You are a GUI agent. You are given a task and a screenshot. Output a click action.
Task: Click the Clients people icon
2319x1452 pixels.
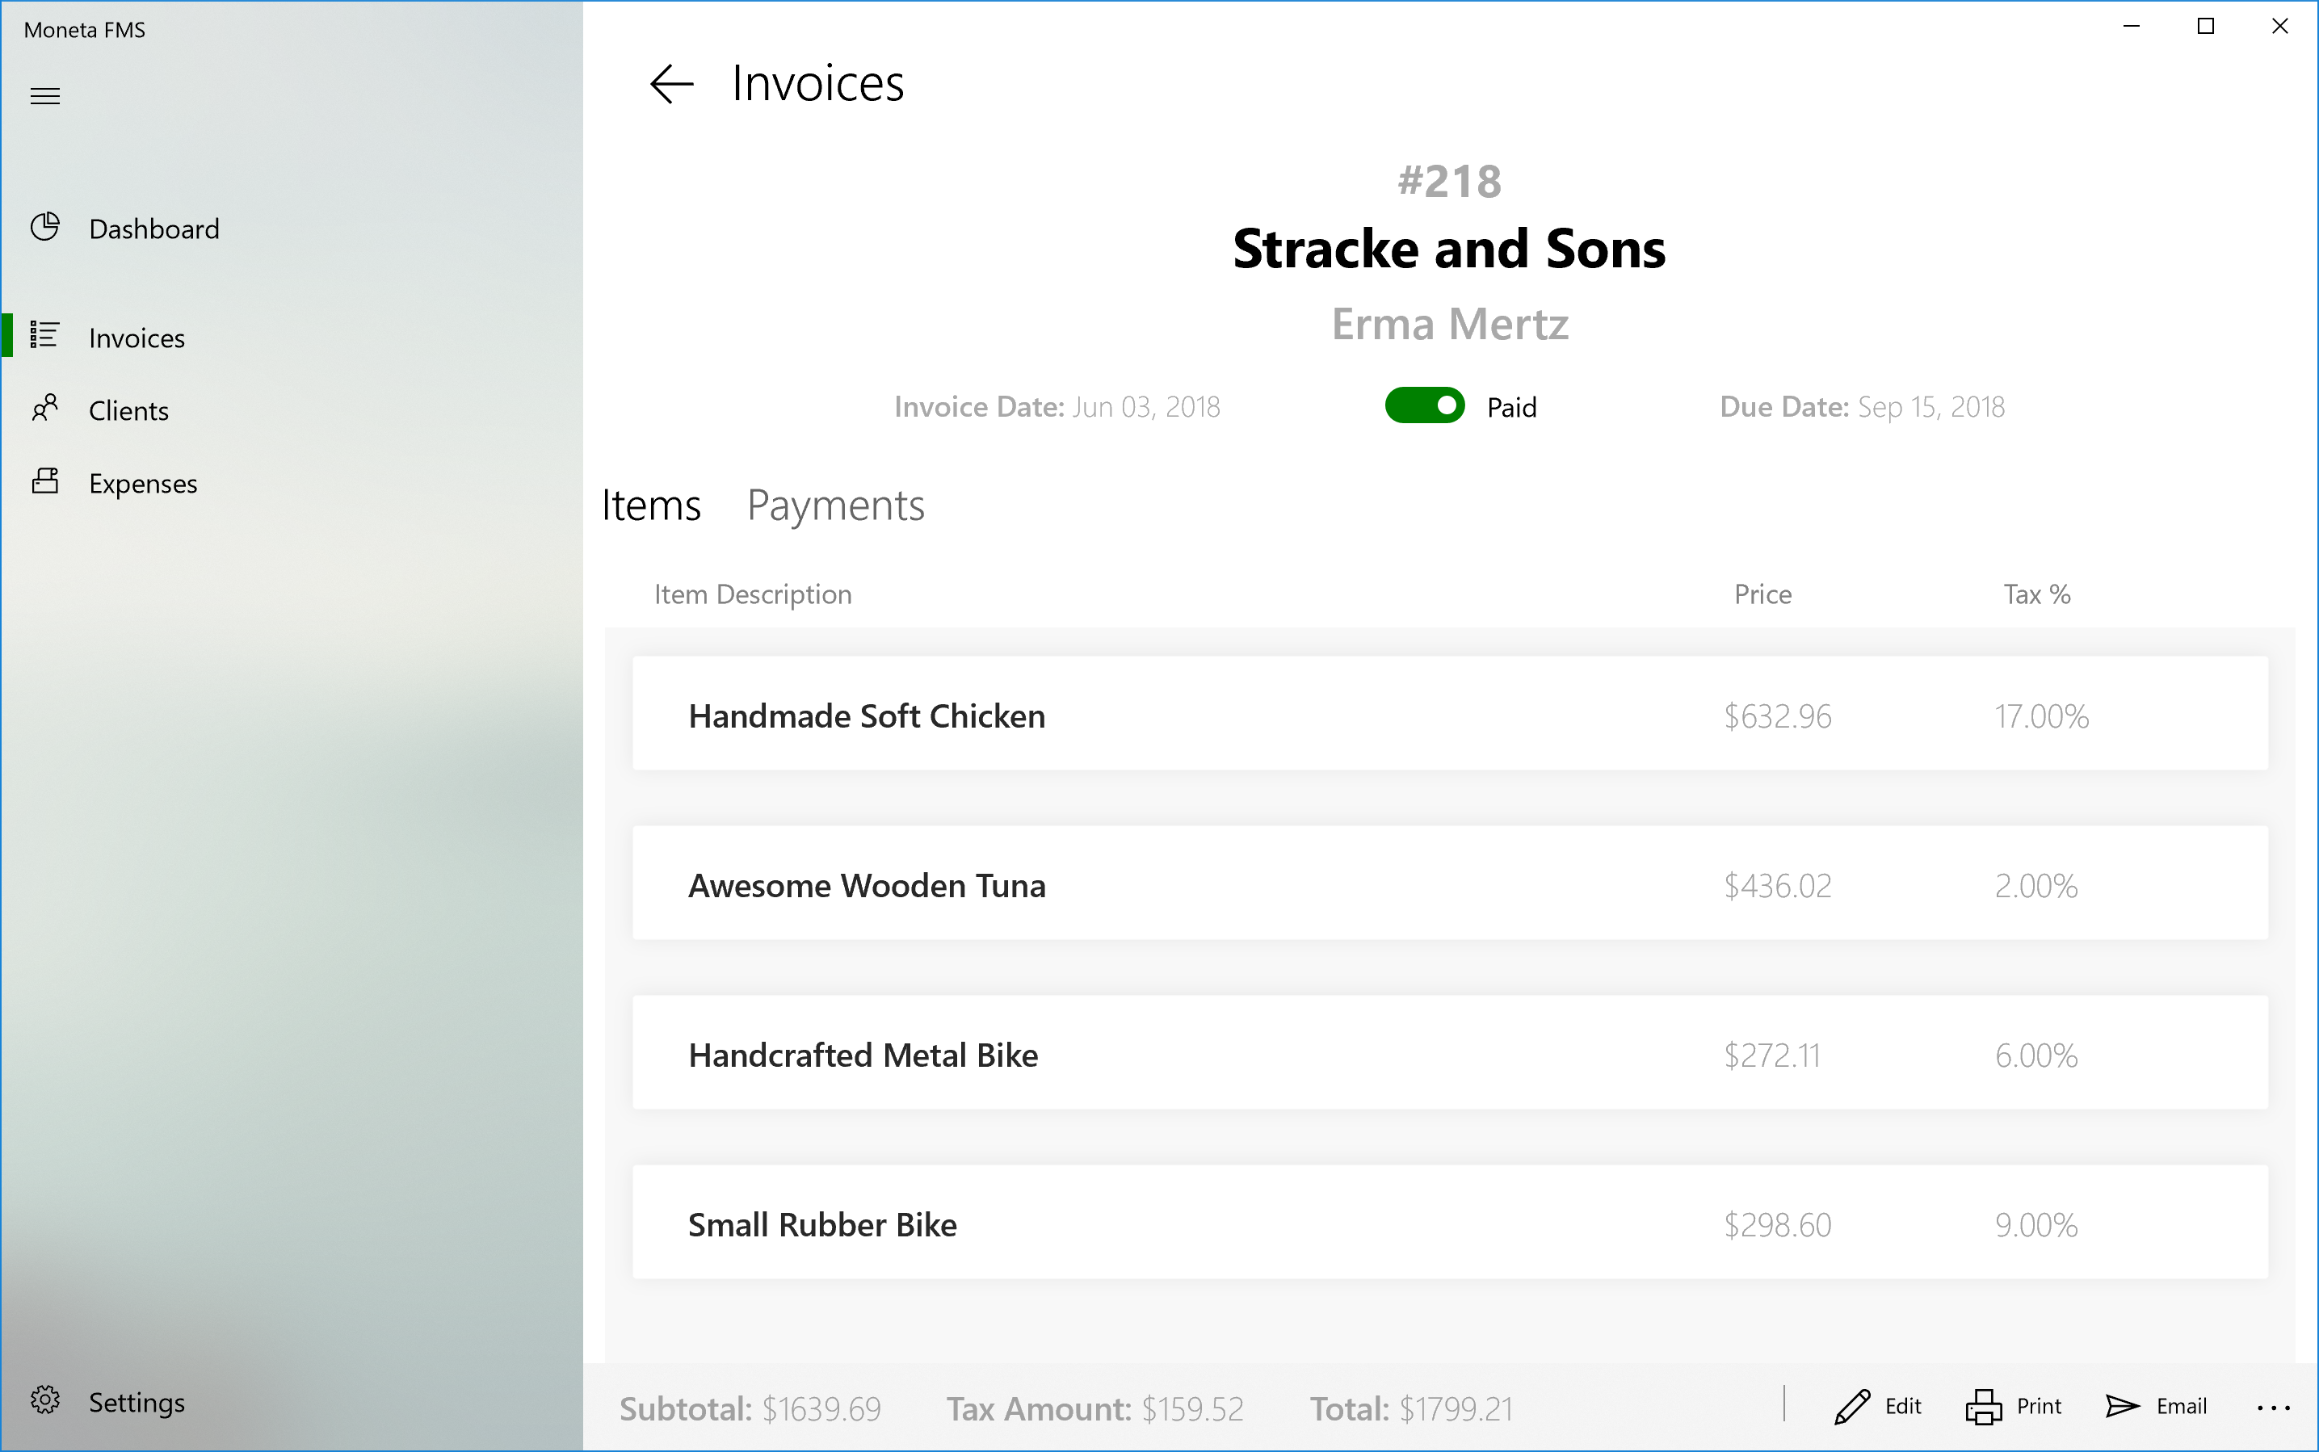click(x=45, y=409)
